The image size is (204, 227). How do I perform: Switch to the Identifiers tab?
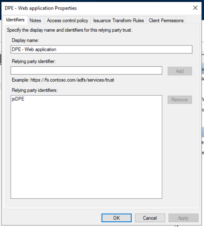pyautogui.click(x=15, y=20)
